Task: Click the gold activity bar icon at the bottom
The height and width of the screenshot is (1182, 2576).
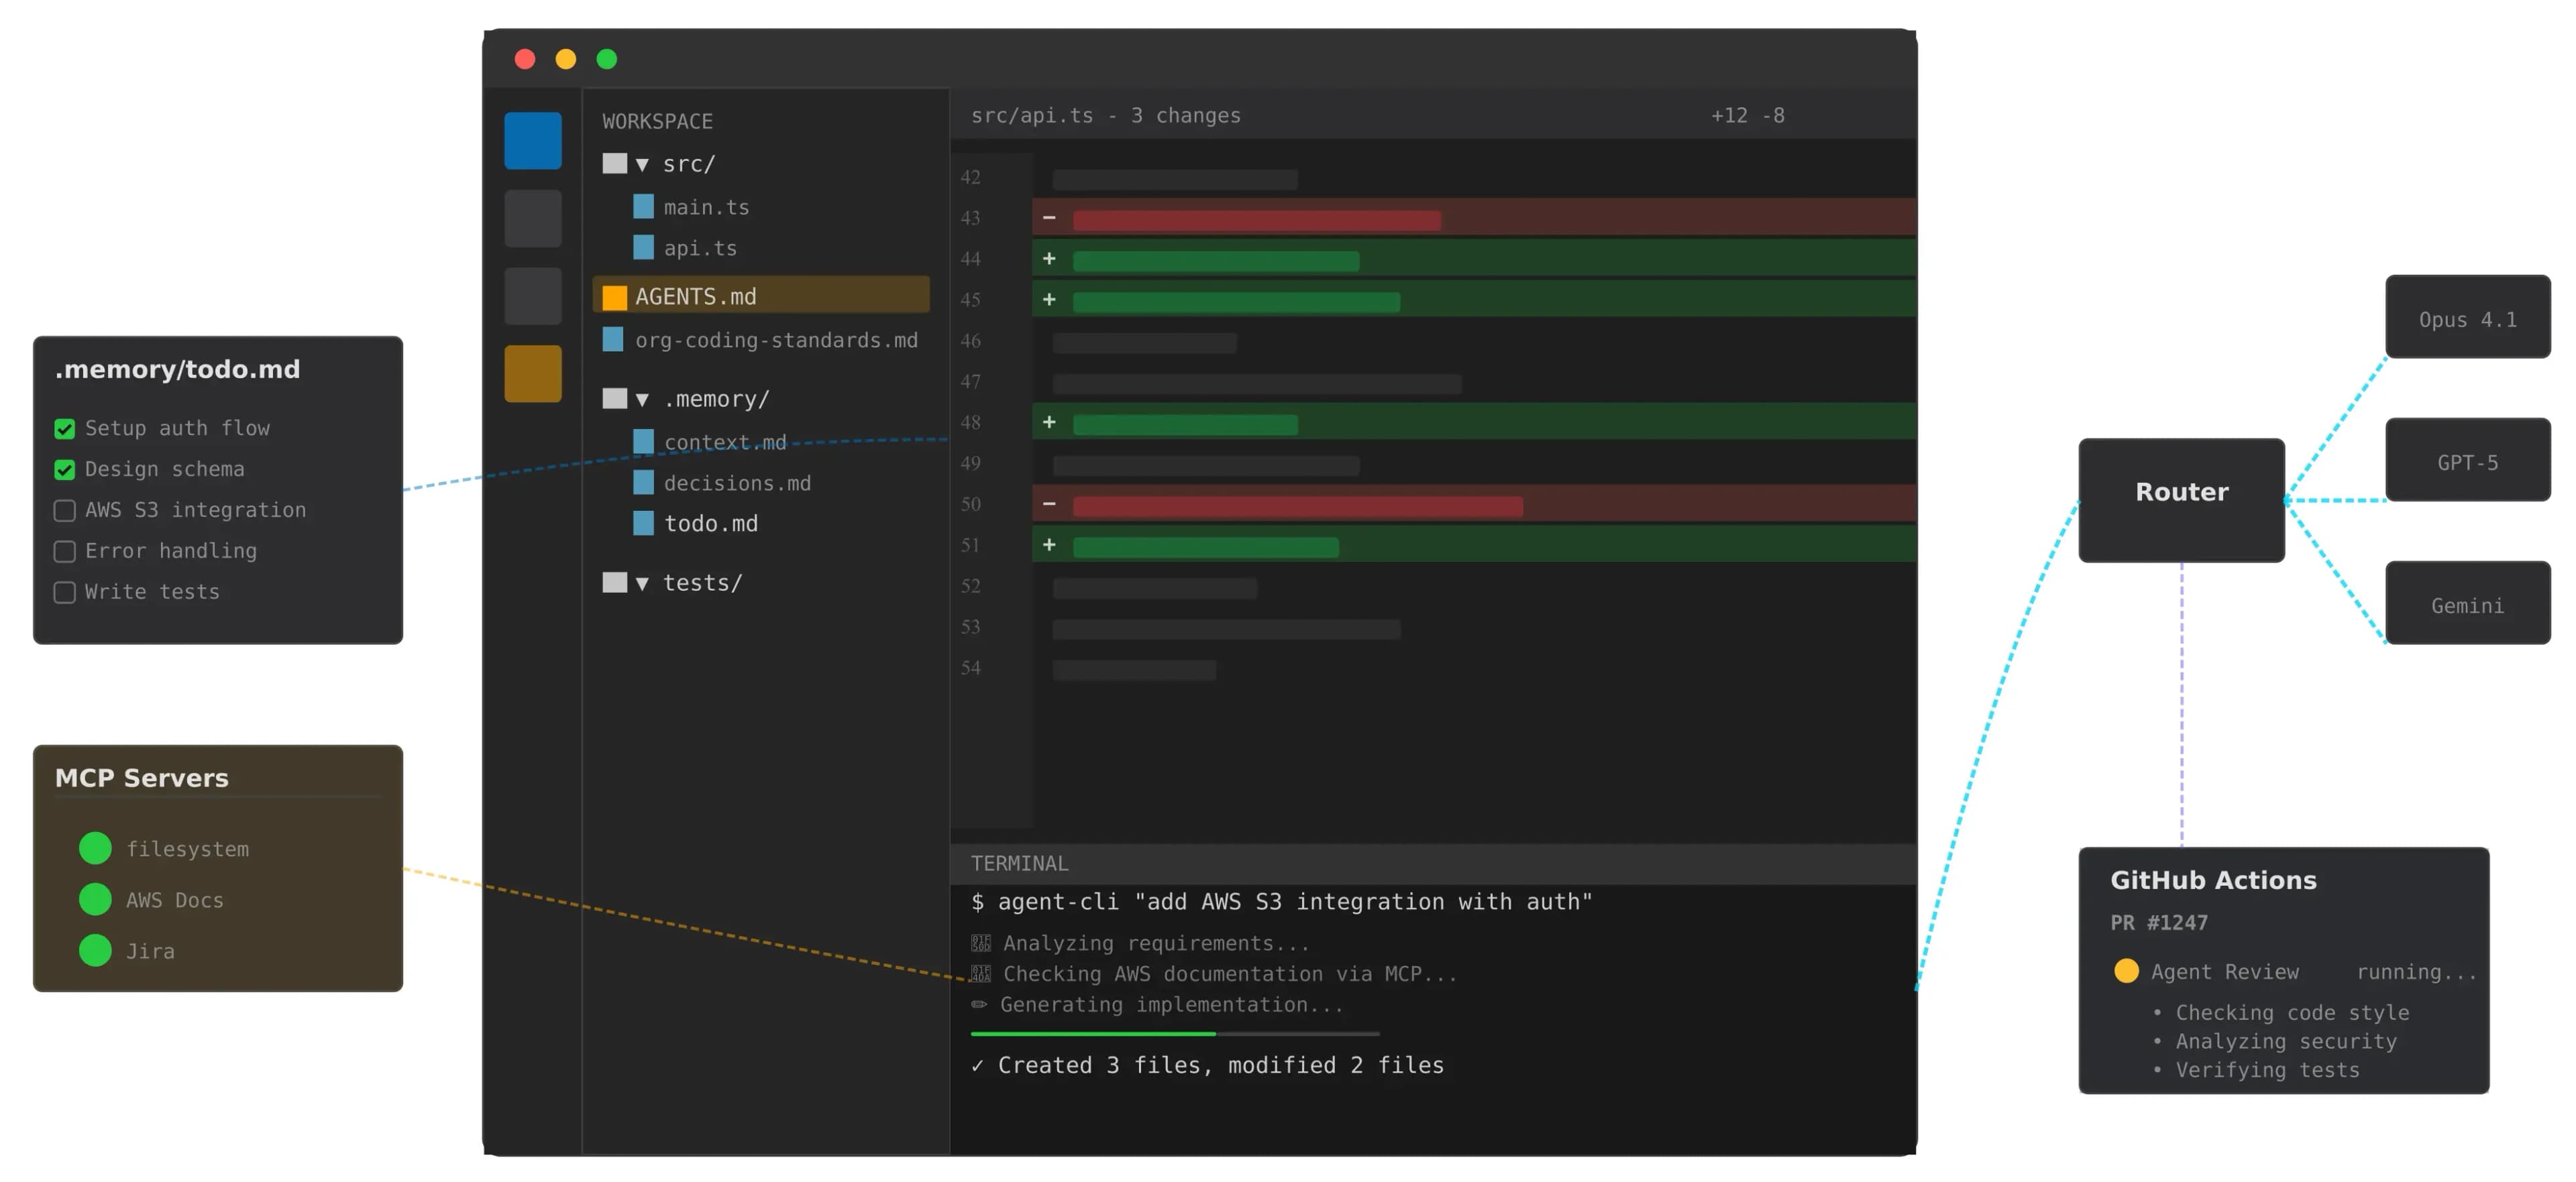Action: (x=532, y=373)
